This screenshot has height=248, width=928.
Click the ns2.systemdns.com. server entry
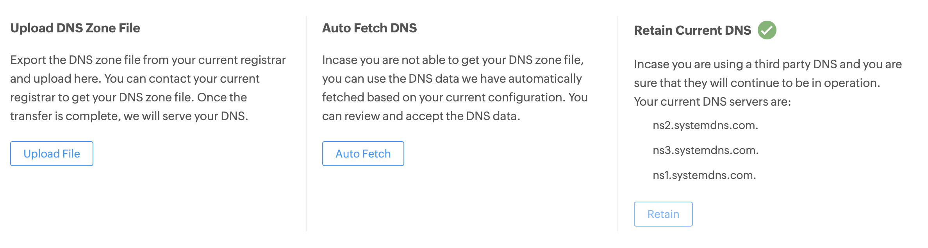click(705, 125)
